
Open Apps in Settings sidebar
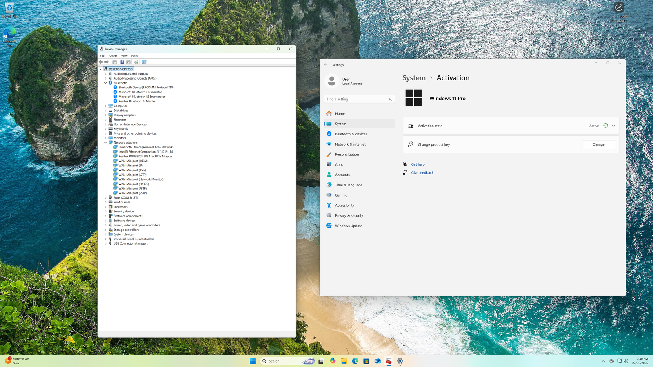point(360,165)
